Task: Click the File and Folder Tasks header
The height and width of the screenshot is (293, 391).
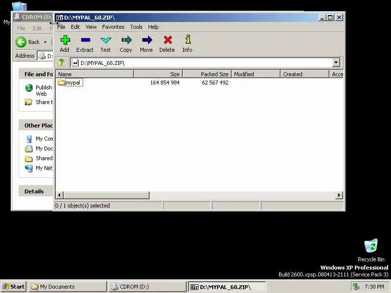Action: 36,74
